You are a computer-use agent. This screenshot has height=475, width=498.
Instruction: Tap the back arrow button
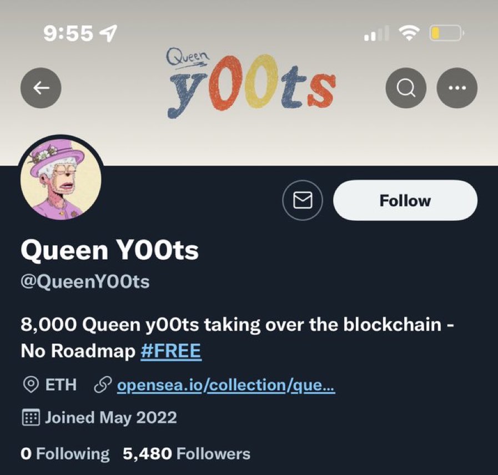(x=41, y=88)
